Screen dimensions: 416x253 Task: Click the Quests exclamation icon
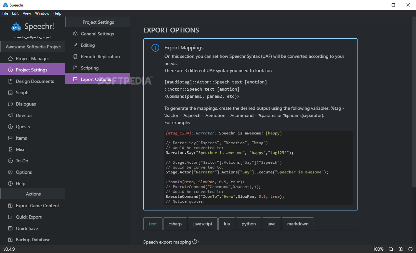point(10,127)
